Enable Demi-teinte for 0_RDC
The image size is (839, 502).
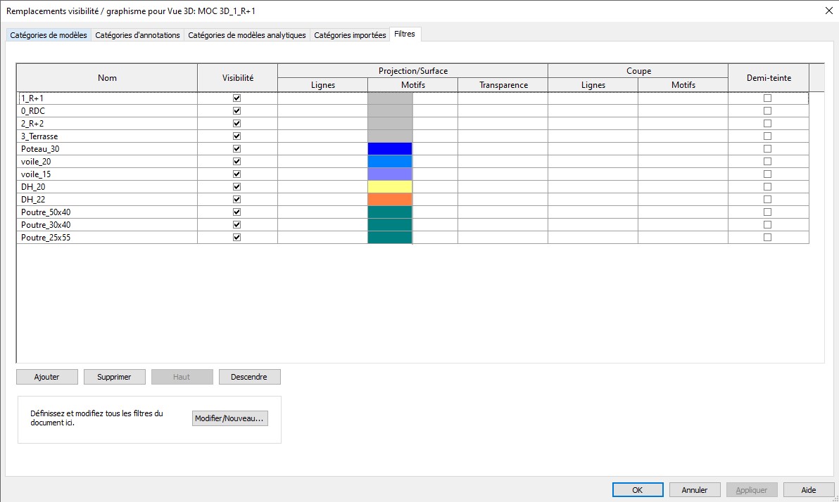coord(767,110)
